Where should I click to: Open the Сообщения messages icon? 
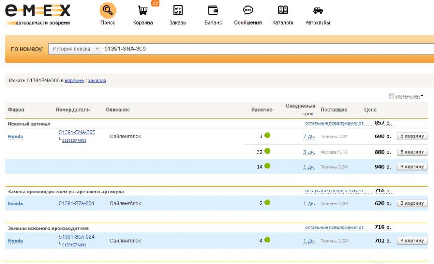248,11
